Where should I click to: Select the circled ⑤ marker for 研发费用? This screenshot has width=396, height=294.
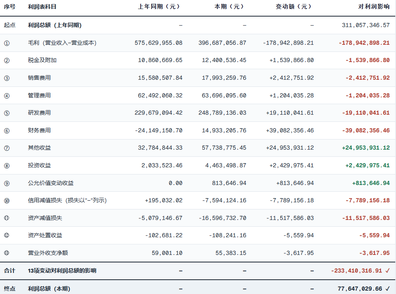pos(7,113)
